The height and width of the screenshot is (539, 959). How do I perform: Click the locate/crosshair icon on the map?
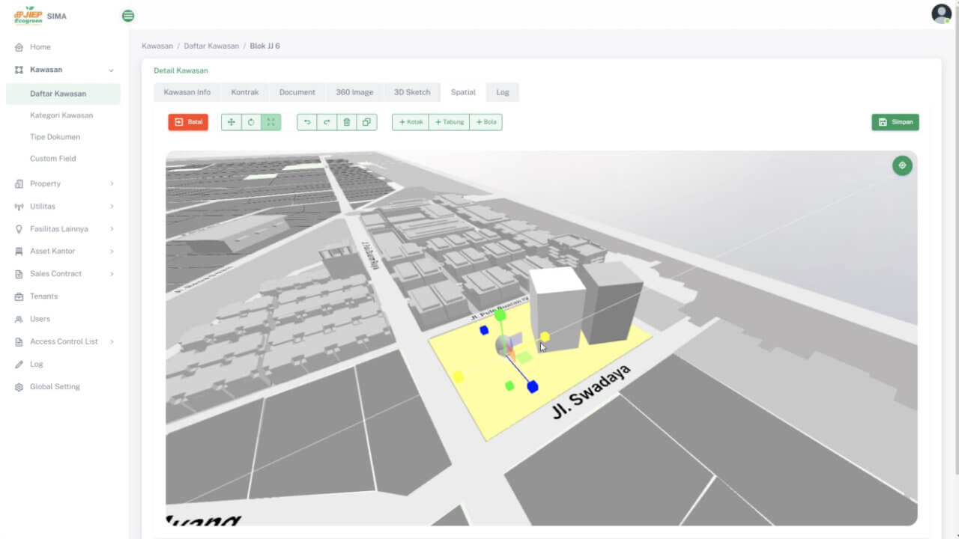(x=902, y=165)
